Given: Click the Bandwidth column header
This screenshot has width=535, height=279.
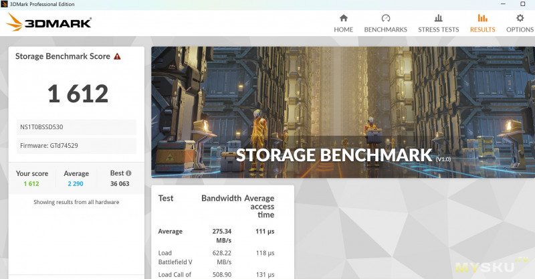Looking at the screenshot, I should 221,199.
